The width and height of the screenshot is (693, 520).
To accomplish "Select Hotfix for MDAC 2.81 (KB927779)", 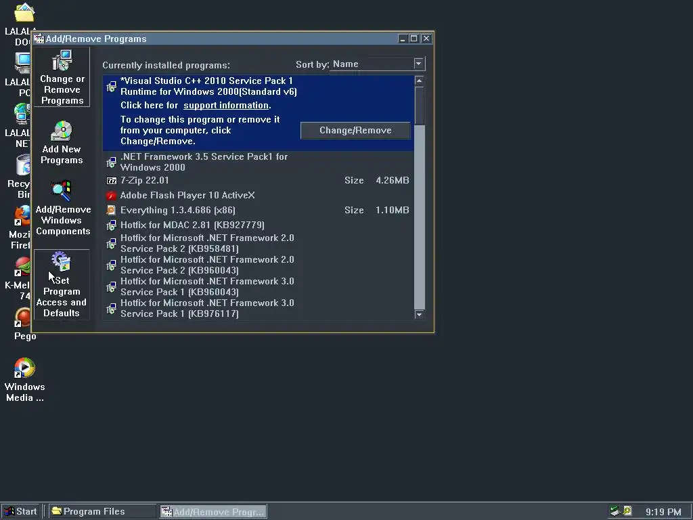I will [258, 225].
